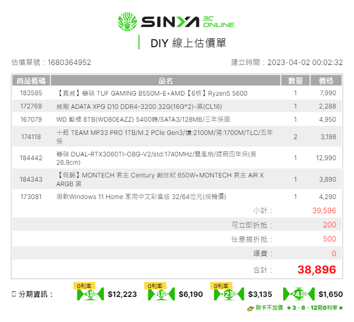Image resolution: width=354 pixels, height=322 pixels.
Task: Click the total amount 38,896
Action: coord(317,269)
